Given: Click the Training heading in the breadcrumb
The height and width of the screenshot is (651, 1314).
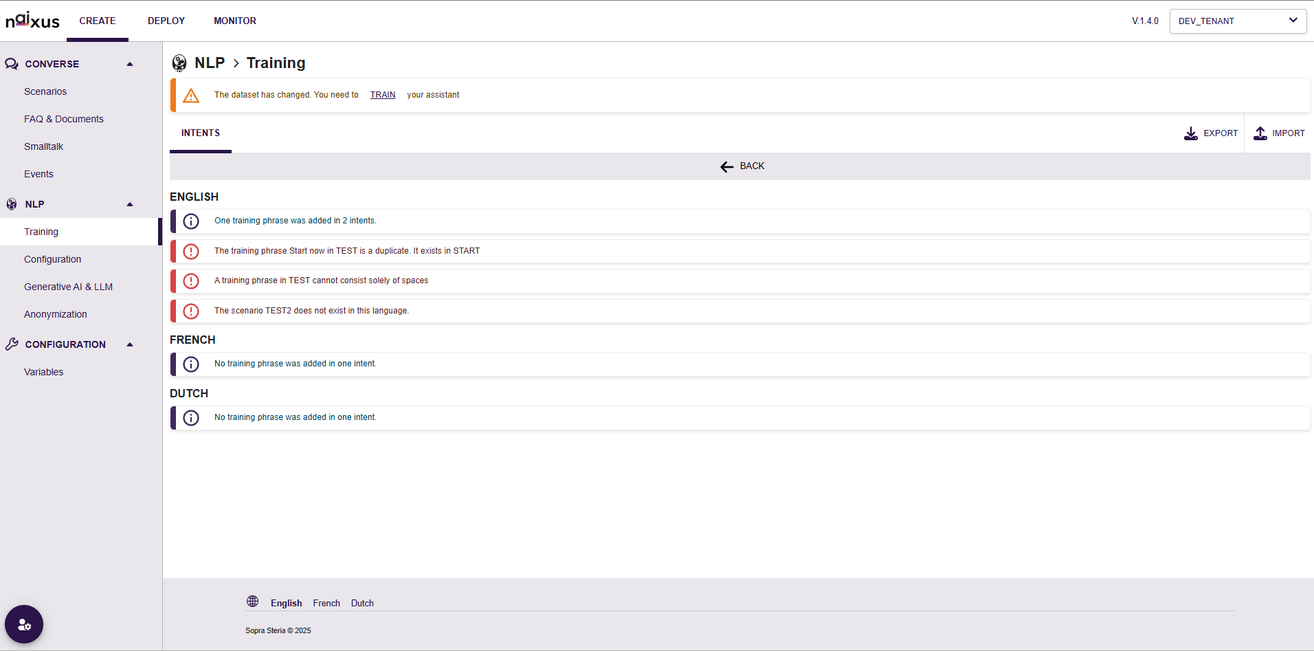Looking at the screenshot, I should pyautogui.click(x=276, y=63).
